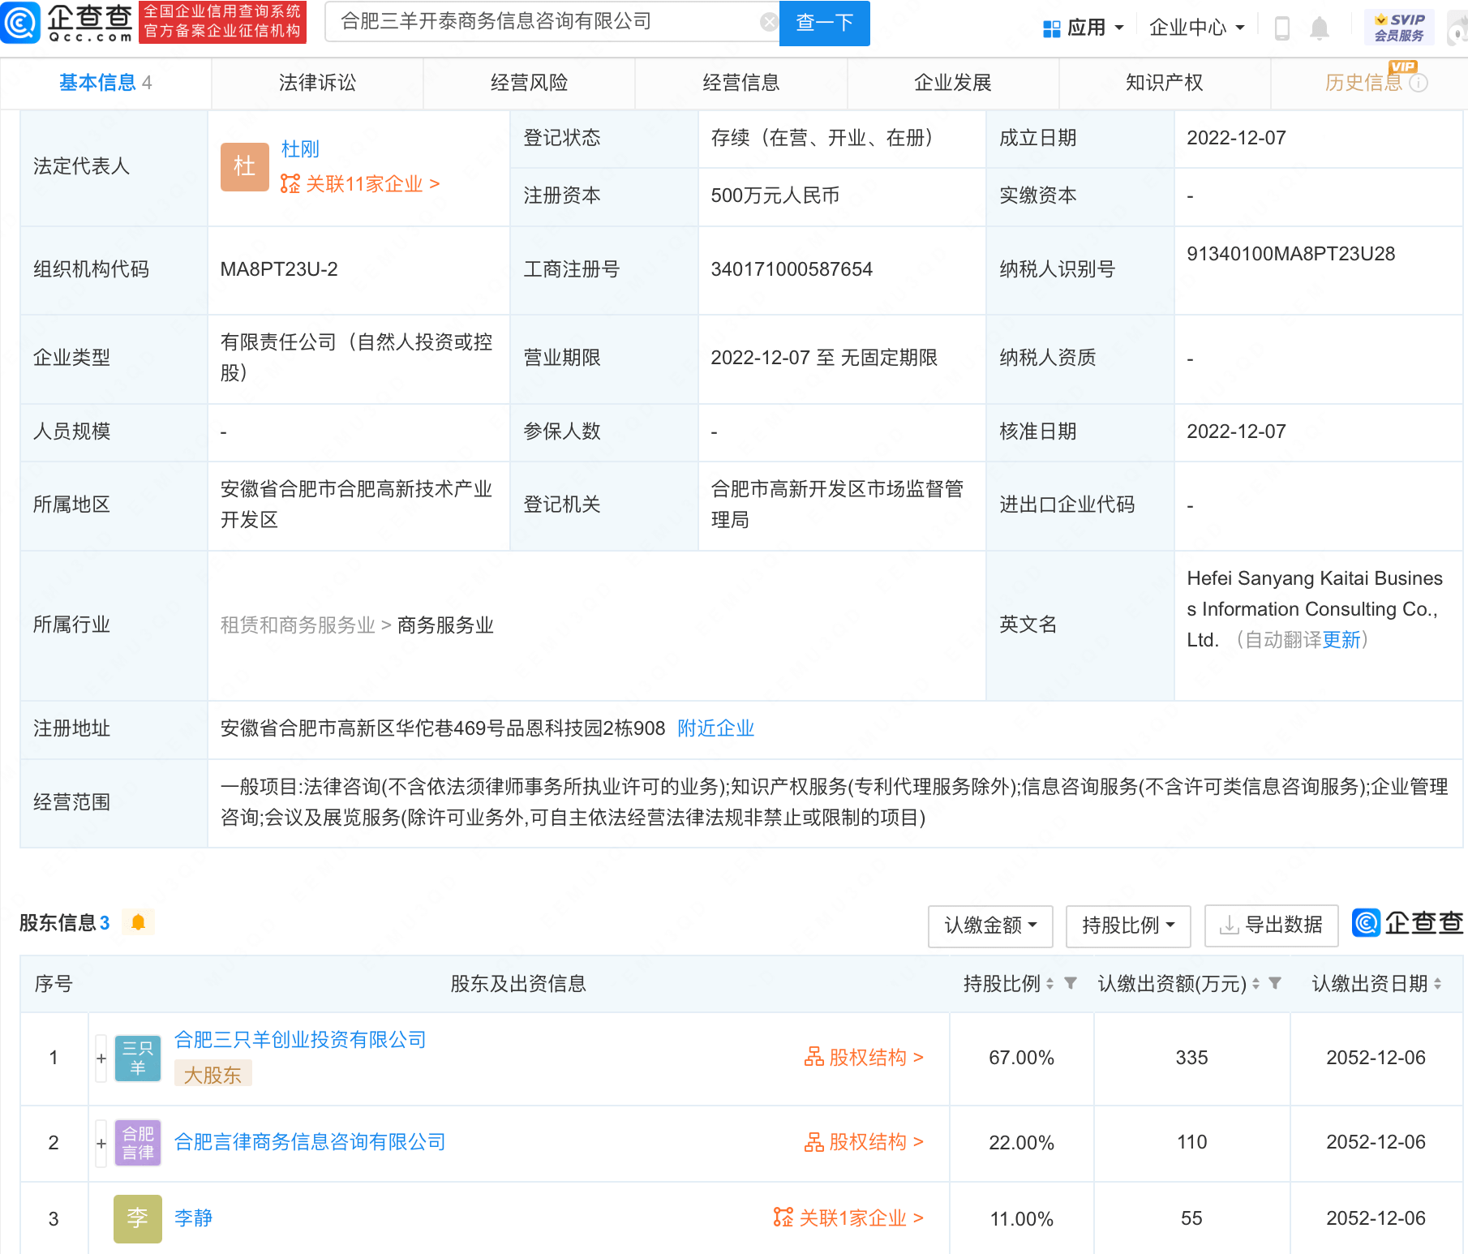Switch to the 基本信息 tab
Screen dimensions: 1468x1254
point(105,83)
